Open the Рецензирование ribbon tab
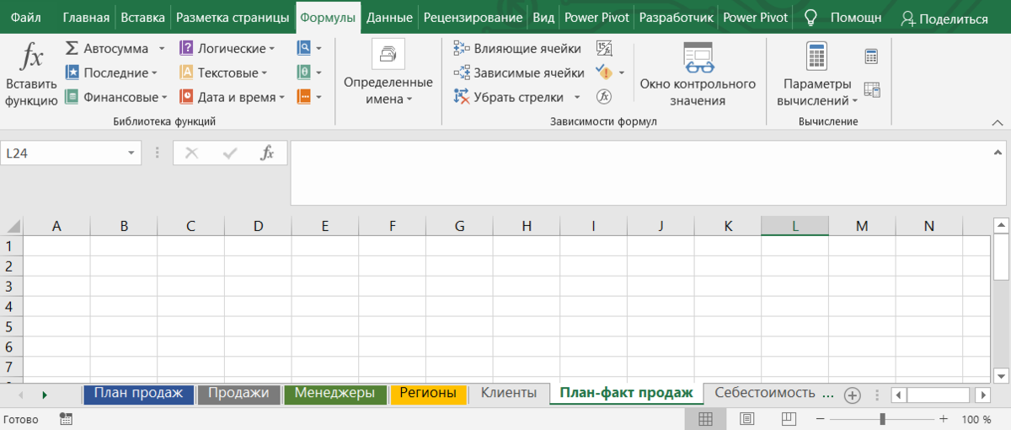This screenshot has width=1011, height=430. [x=473, y=17]
